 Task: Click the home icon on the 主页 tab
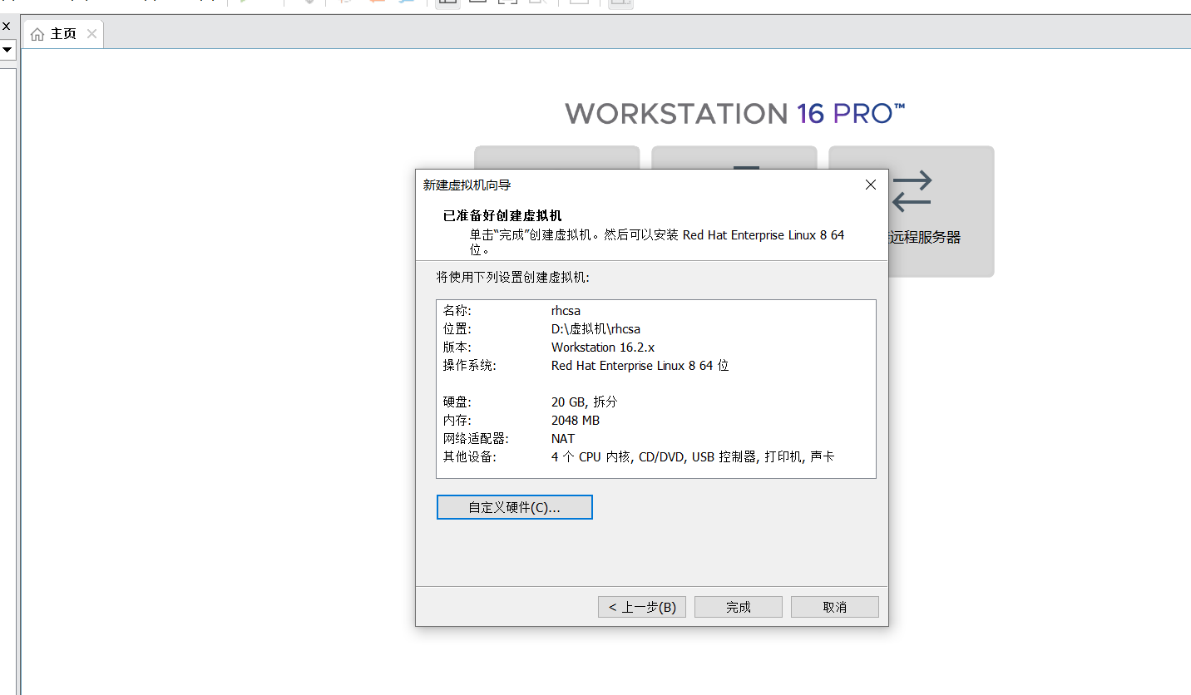coord(37,35)
